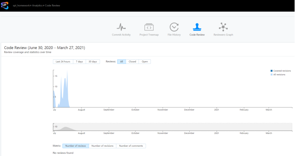Show only Closed reviews
The width and height of the screenshot is (295, 156).
tap(132, 61)
